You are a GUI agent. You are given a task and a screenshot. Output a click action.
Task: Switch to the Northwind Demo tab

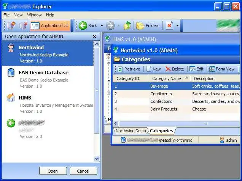coord(131,131)
